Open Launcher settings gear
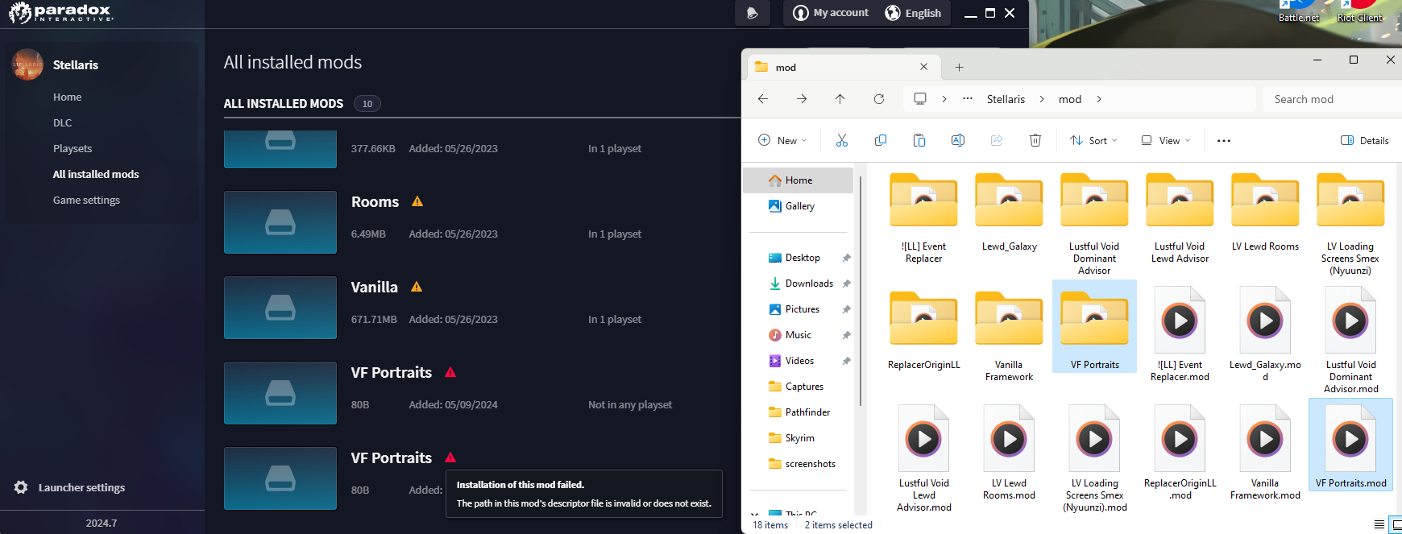Screen dimensions: 1402x534 [22, 487]
